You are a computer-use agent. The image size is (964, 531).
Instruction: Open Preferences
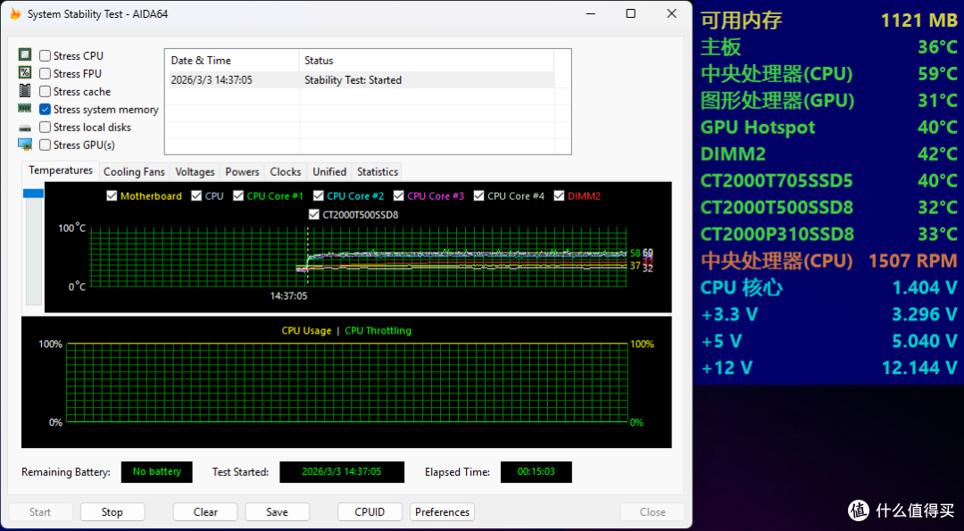click(x=442, y=512)
